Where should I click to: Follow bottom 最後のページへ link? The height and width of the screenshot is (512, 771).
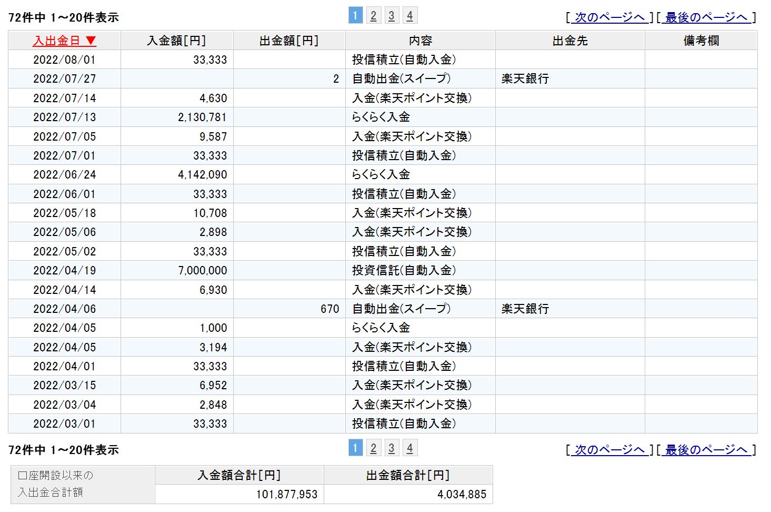tap(706, 450)
